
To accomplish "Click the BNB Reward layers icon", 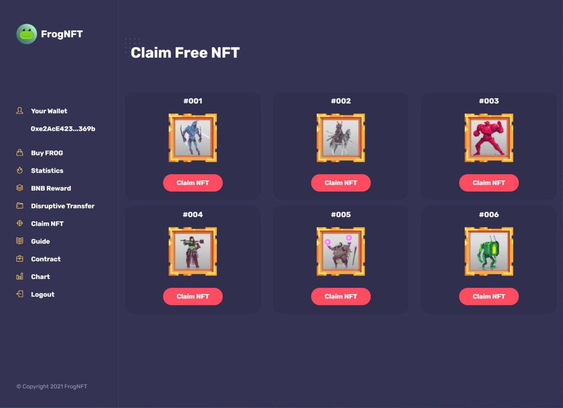I will pos(19,188).
